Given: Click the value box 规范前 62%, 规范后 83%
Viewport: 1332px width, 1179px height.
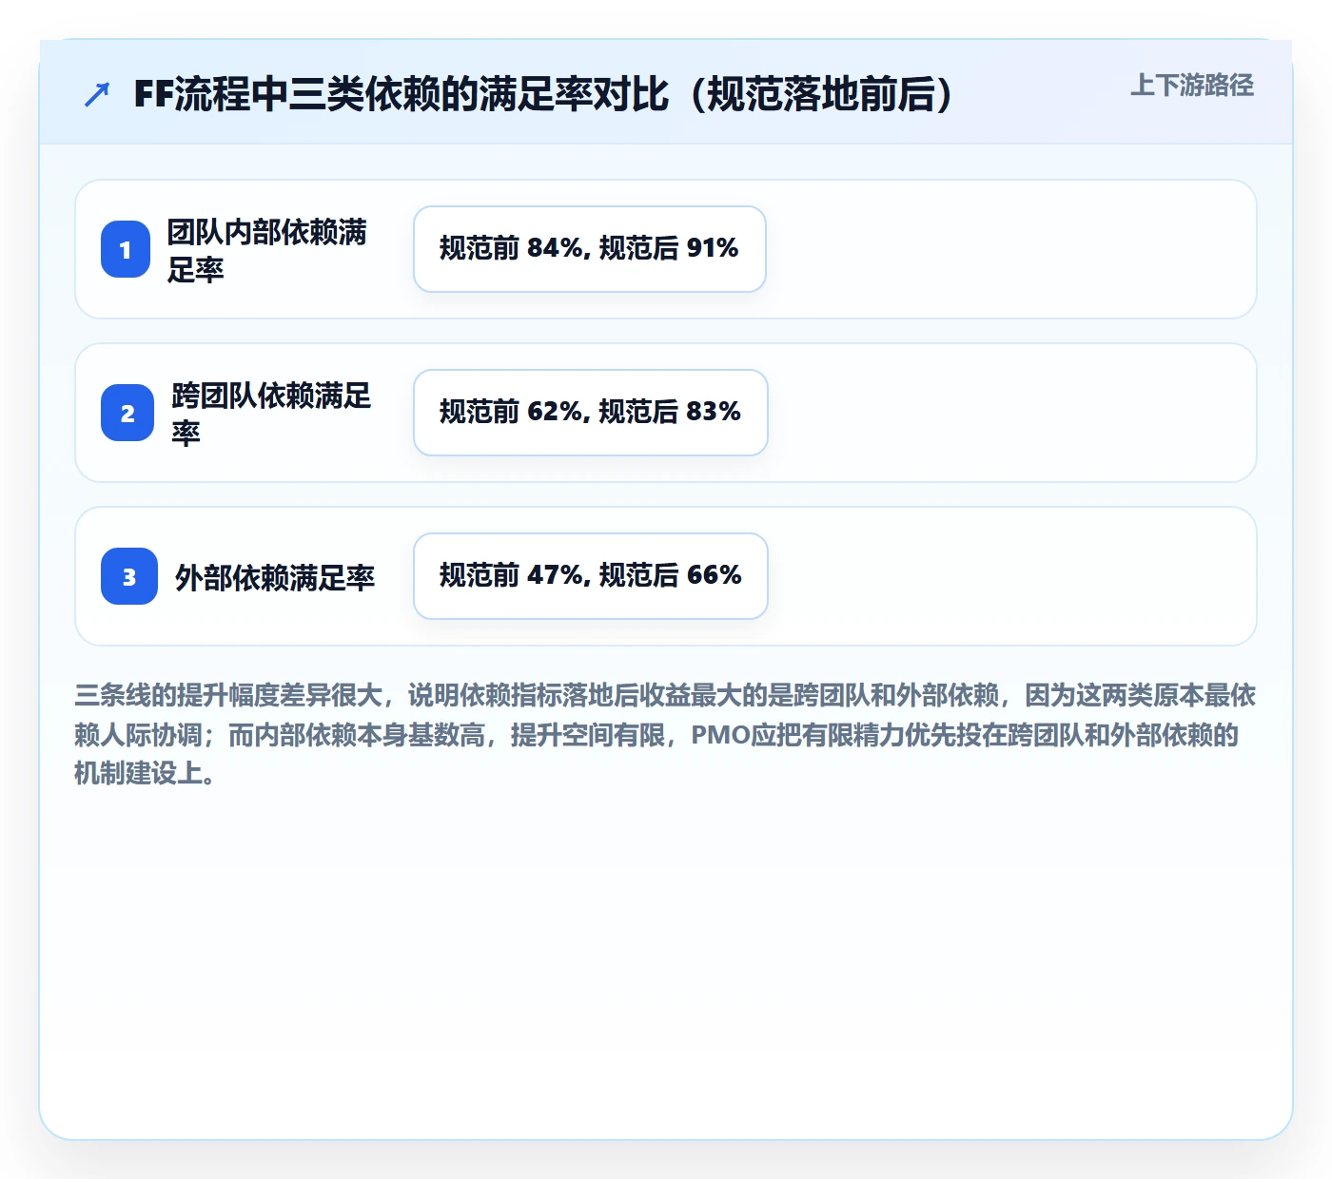Looking at the screenshot, I should (x=591, y=413).
